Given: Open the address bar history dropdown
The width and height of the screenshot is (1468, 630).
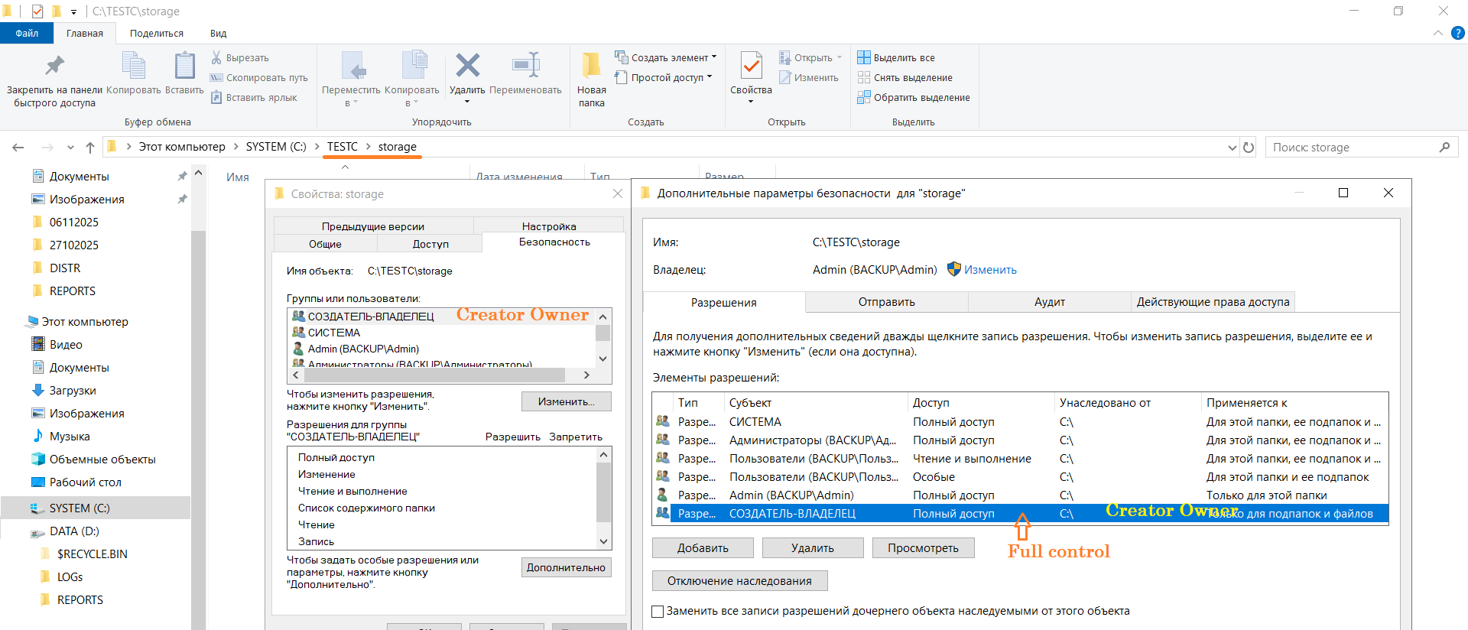Looking at the screenshot, I should click(1232, 148).
